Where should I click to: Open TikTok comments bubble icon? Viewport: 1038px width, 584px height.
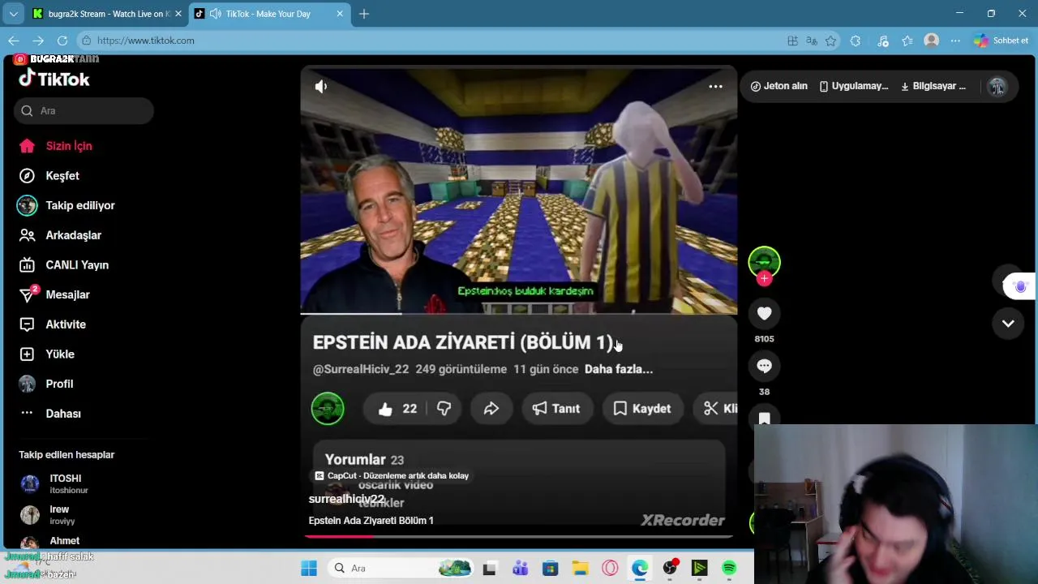(764, 366)
